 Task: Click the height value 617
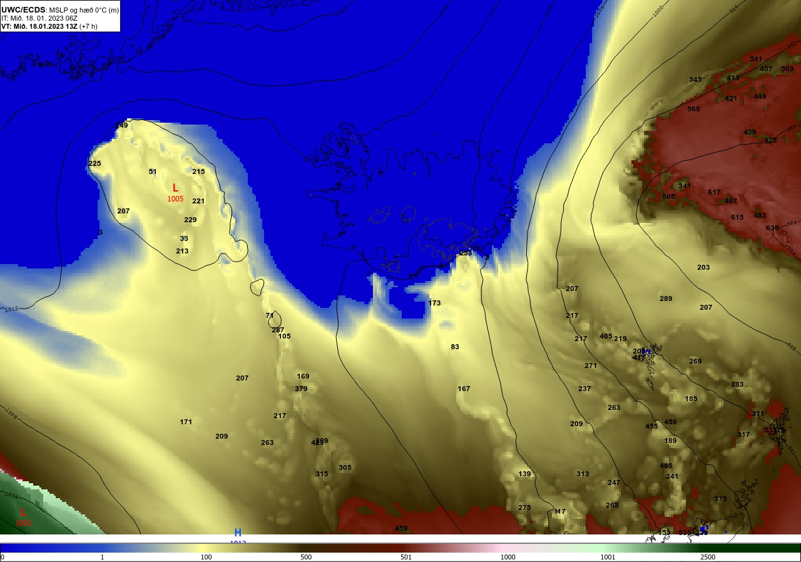coord(714,192)
